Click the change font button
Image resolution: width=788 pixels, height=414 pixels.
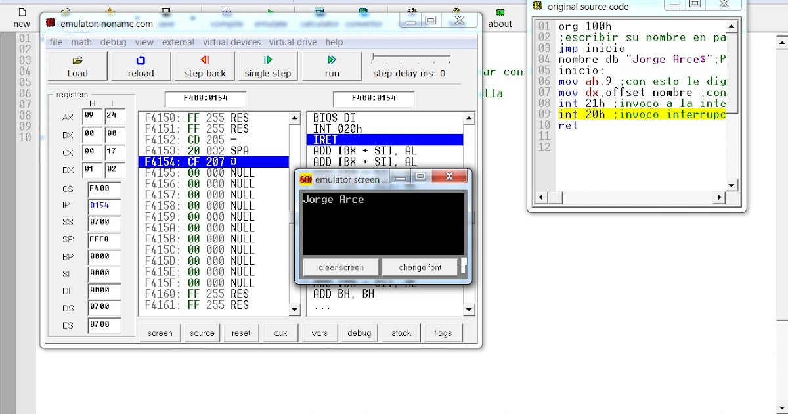pos(420,267)
